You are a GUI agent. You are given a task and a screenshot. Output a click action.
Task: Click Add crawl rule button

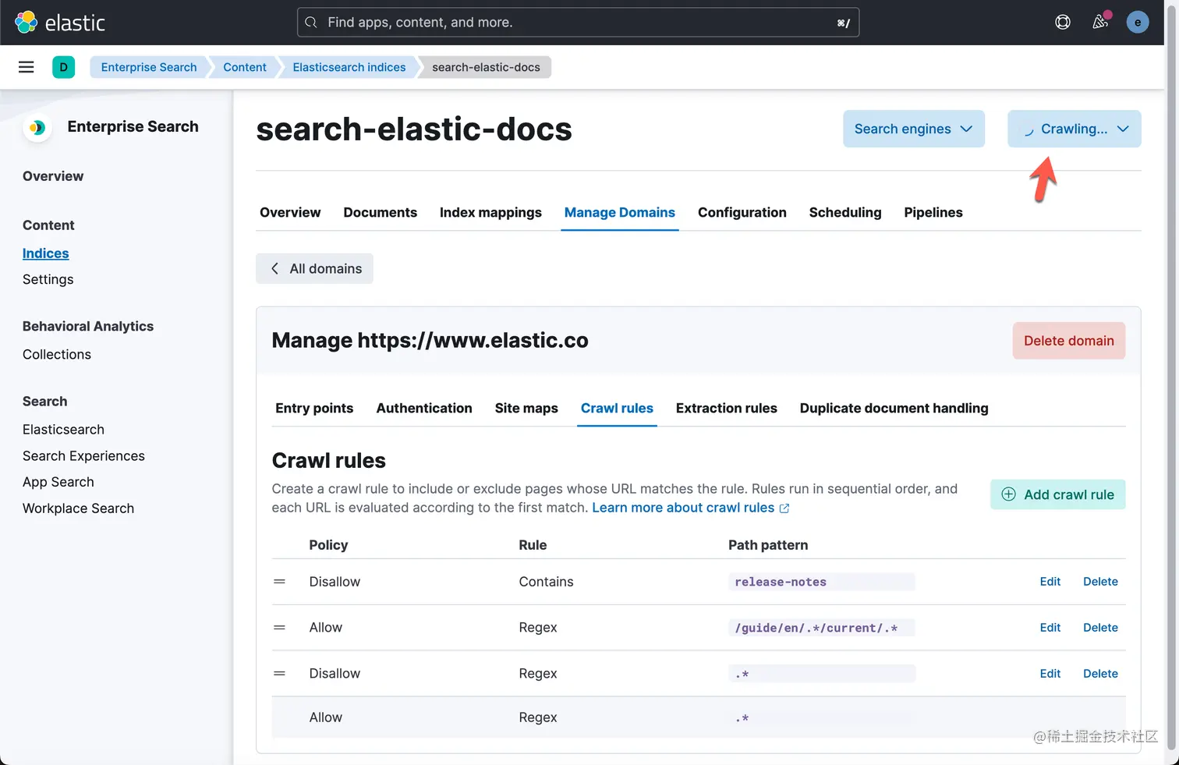[1058, 494]
